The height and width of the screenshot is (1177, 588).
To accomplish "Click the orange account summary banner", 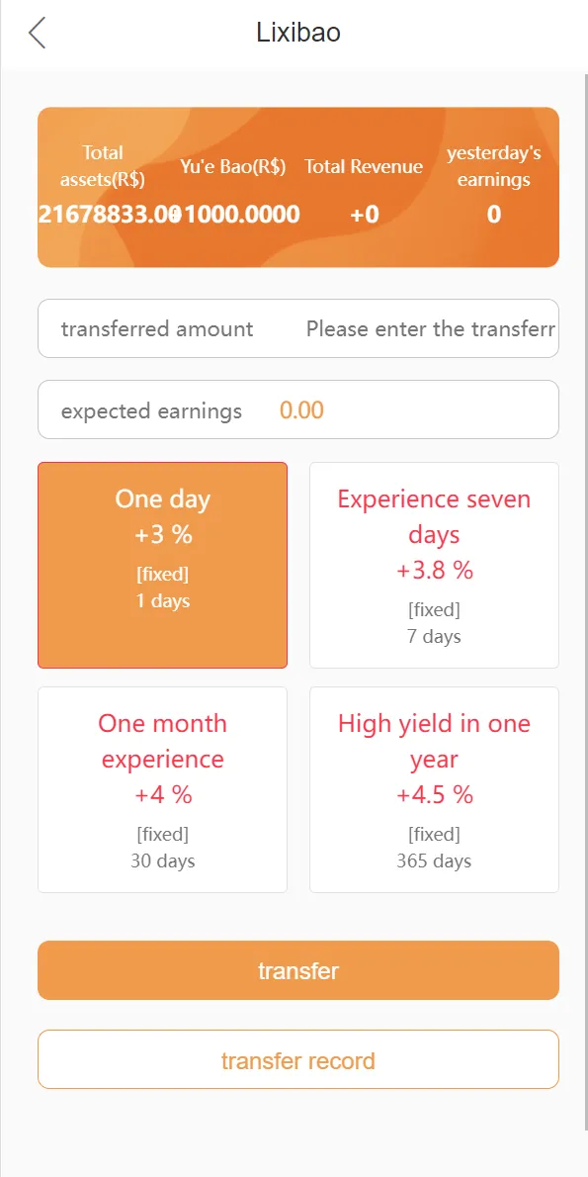I will point(298,188).
